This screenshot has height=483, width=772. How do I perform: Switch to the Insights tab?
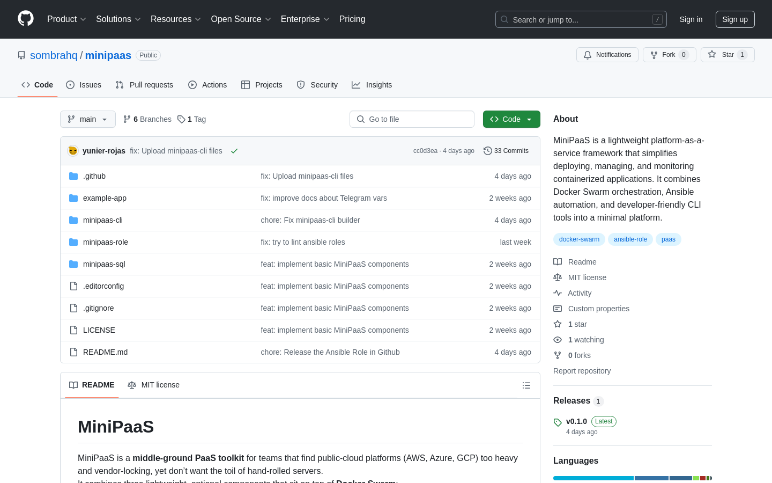[372, 85]
